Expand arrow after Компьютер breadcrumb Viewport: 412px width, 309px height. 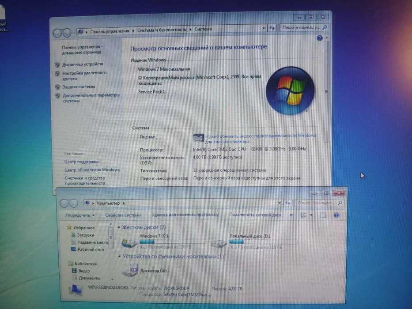124,203
